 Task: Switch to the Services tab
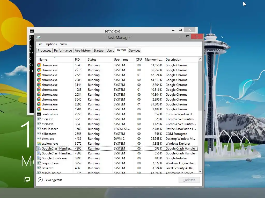click(135, 50)
